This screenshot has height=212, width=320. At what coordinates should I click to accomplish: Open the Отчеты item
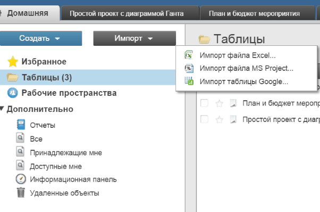click(x=43, y=125)
